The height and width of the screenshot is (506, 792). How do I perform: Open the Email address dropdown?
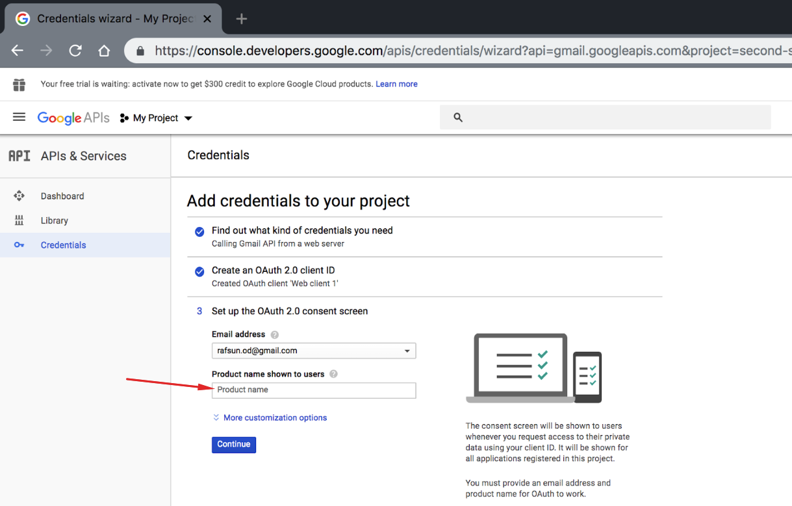[x=314, y=351]
